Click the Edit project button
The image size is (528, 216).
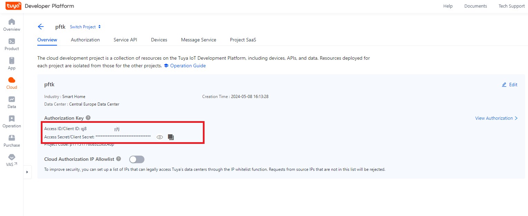tap(510, 85)
